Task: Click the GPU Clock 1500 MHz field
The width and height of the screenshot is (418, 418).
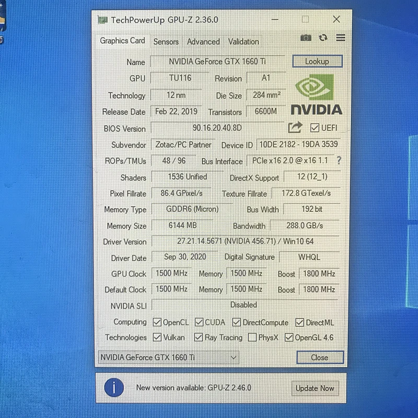Action: pyautogui.click(x=171, y=273)
